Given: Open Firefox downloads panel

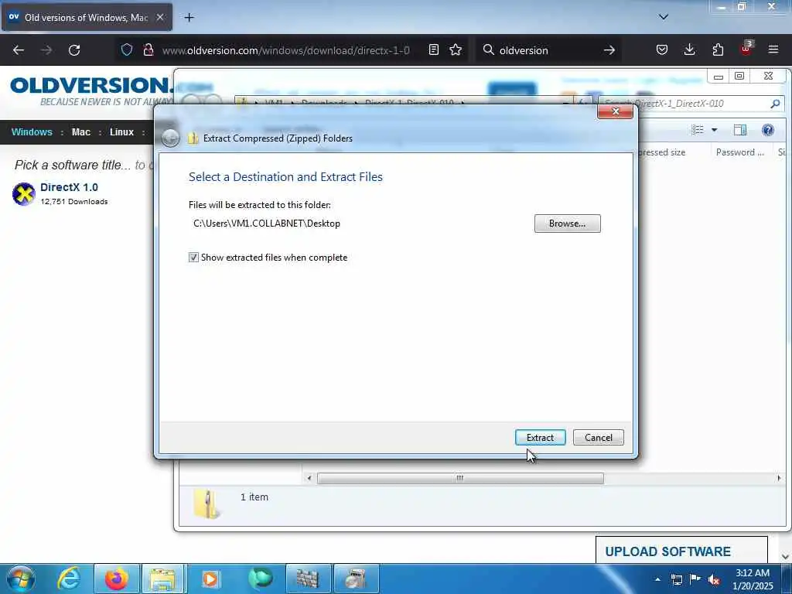Looking at the screenshot, I should click(689, 49).
